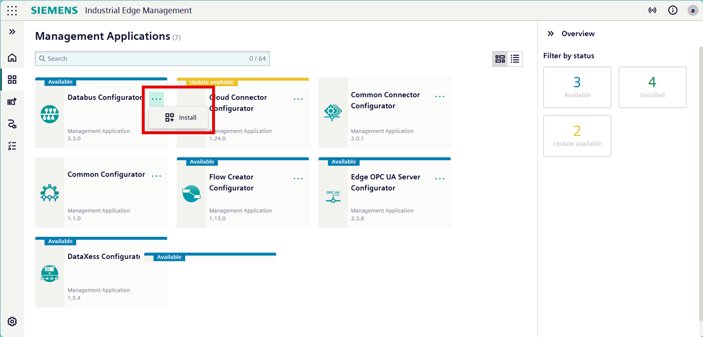The width and height of the screenshot is (703, 337).
Task: Open the information icon in header
Action: tap(673, 11)
